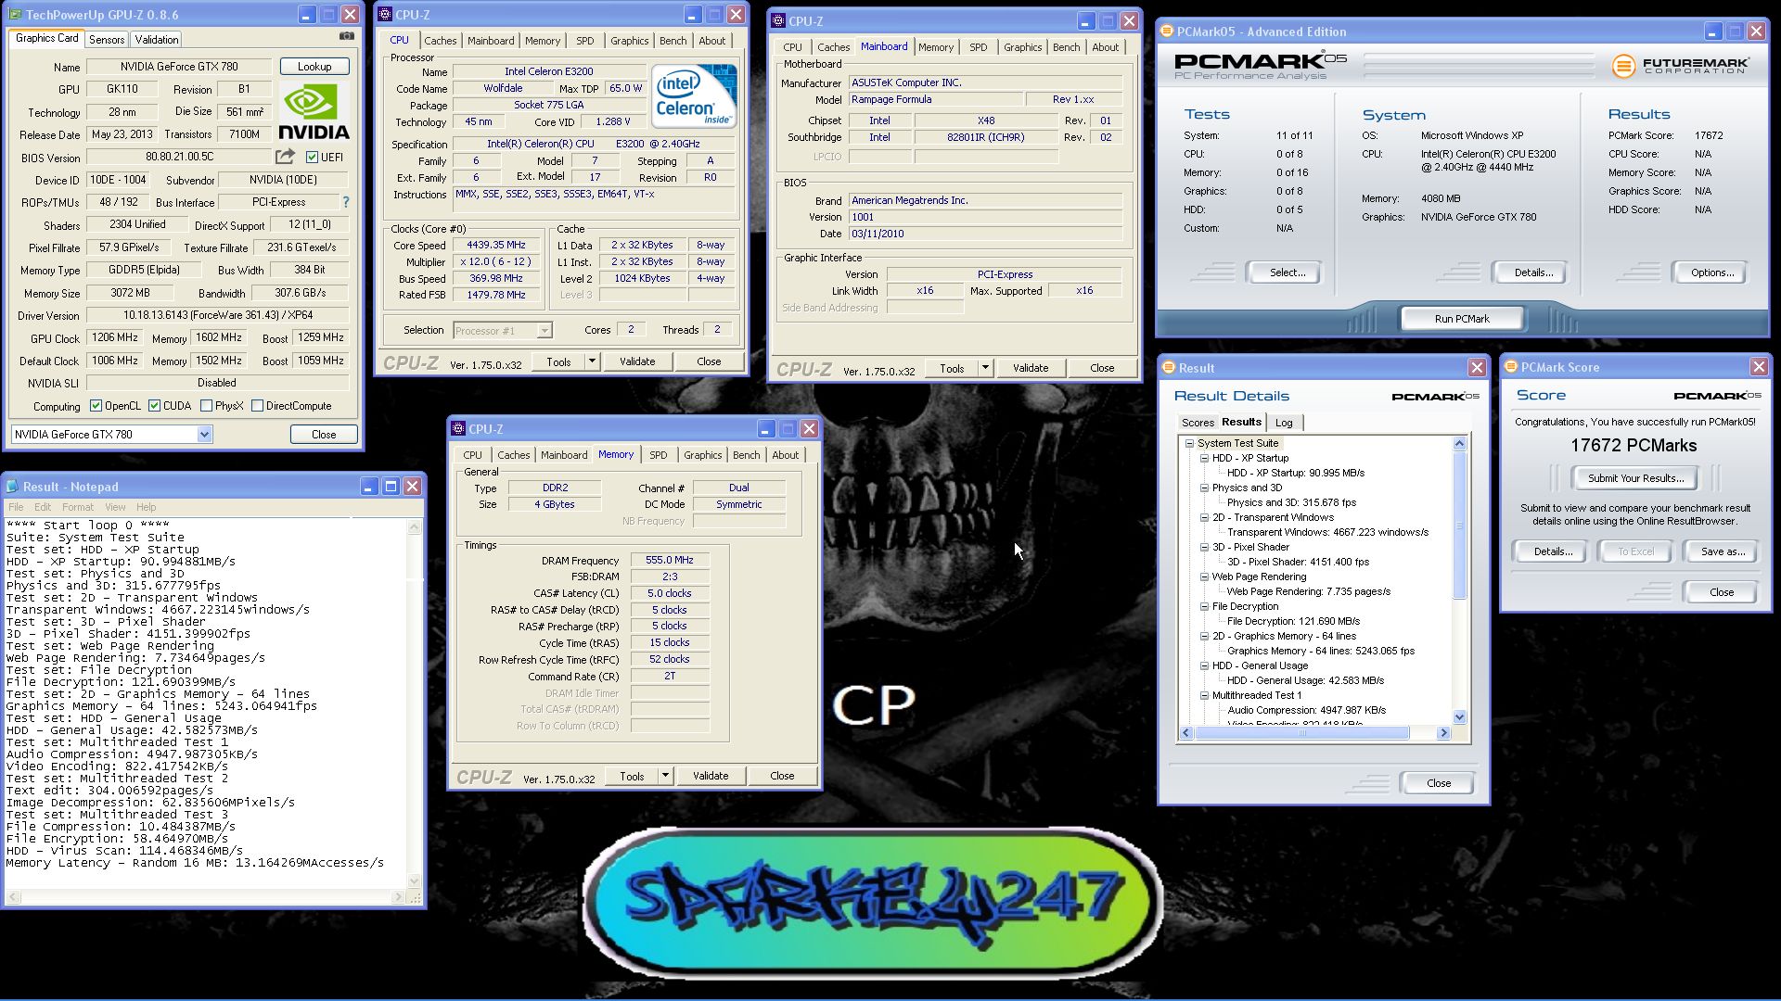Click the Save as... button in PCMark Score
The height and width of the screenshot is (1001, 1781).
(x=1723, y=551)
